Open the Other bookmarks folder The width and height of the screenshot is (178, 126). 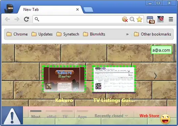[x=153, y=34]
